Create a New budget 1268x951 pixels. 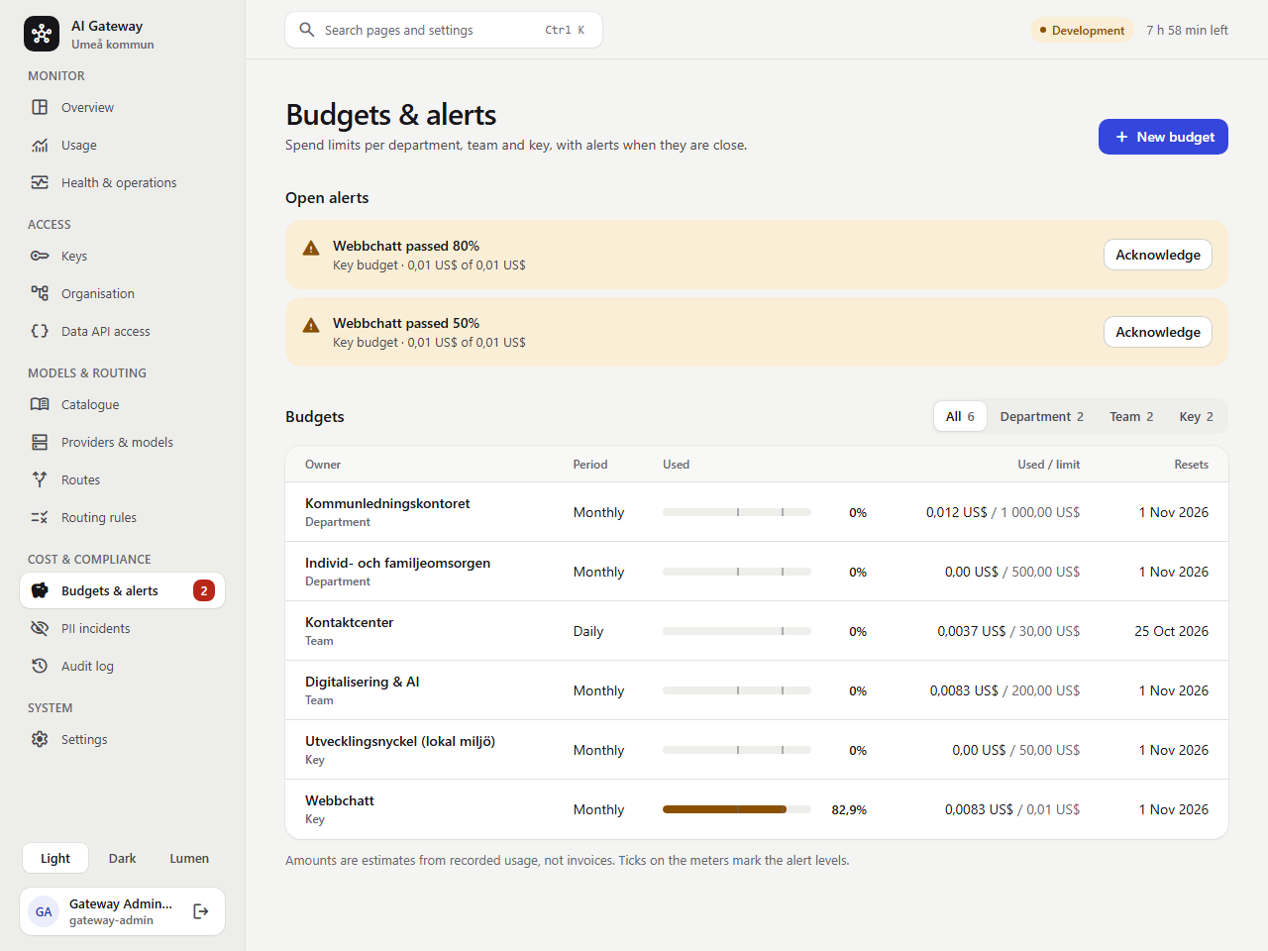point(1163,137)
